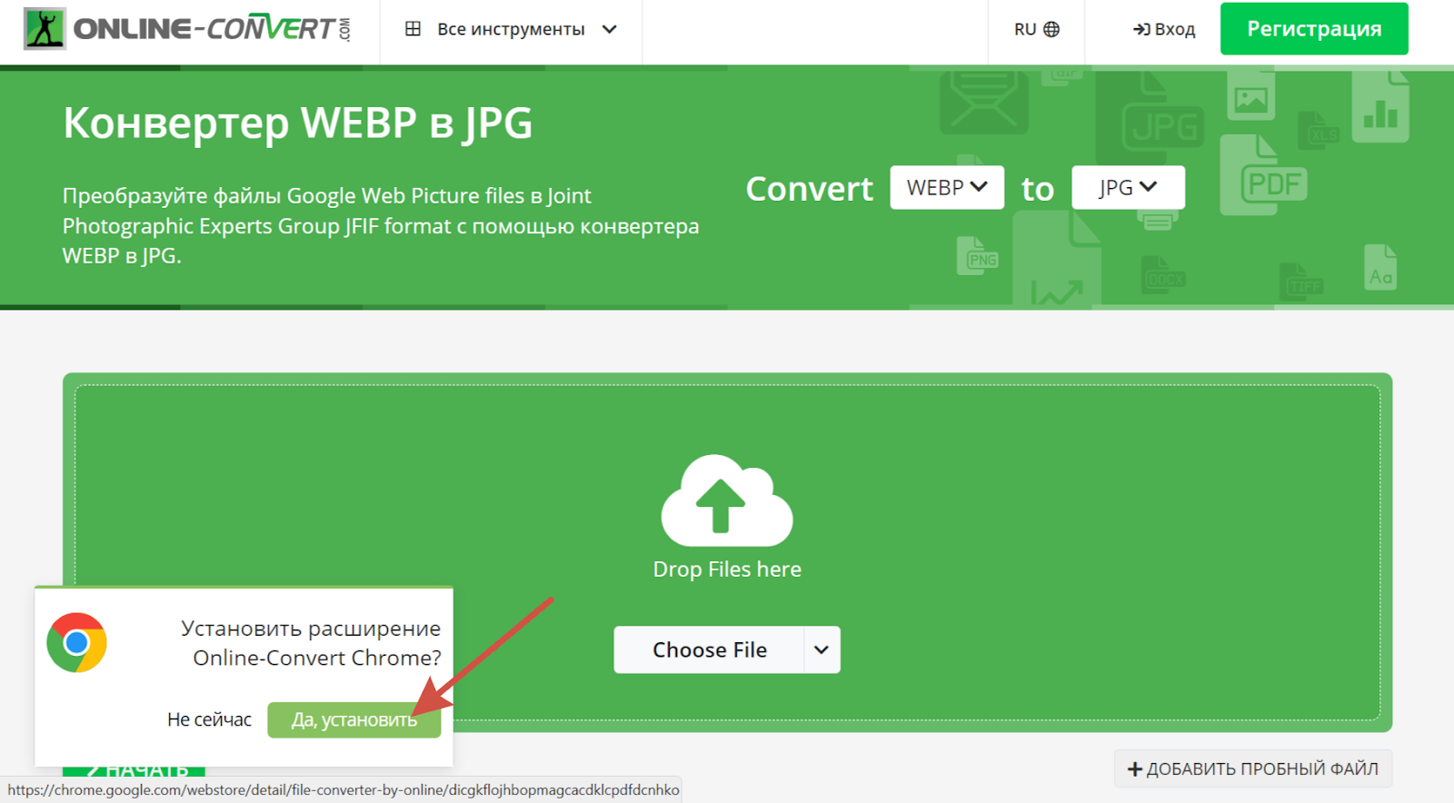Click the Вход login link

(x=1164, y=29)
